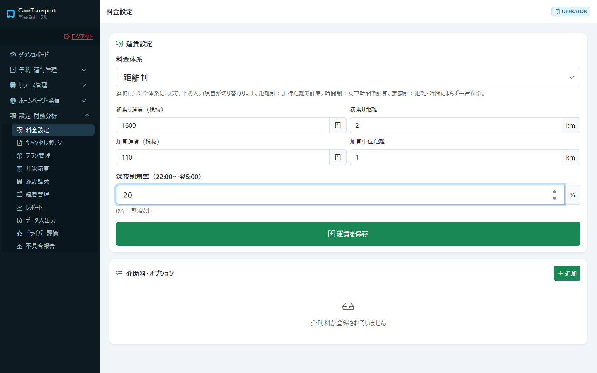597x373 pixels.
Task: Click the ドライバー評価 star icon
Action: point(19,233)
